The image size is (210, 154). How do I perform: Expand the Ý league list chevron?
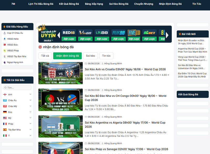[30, 135]
